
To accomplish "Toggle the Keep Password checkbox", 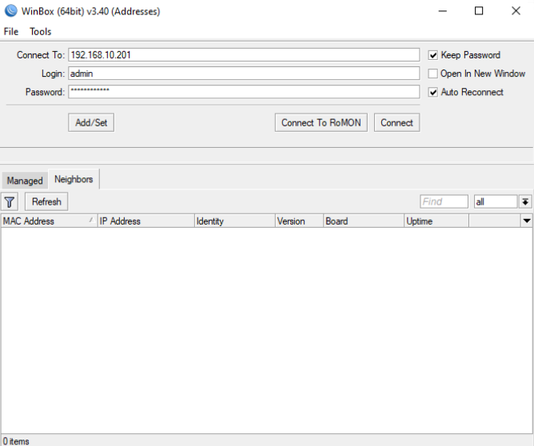I will click(432, 55).
